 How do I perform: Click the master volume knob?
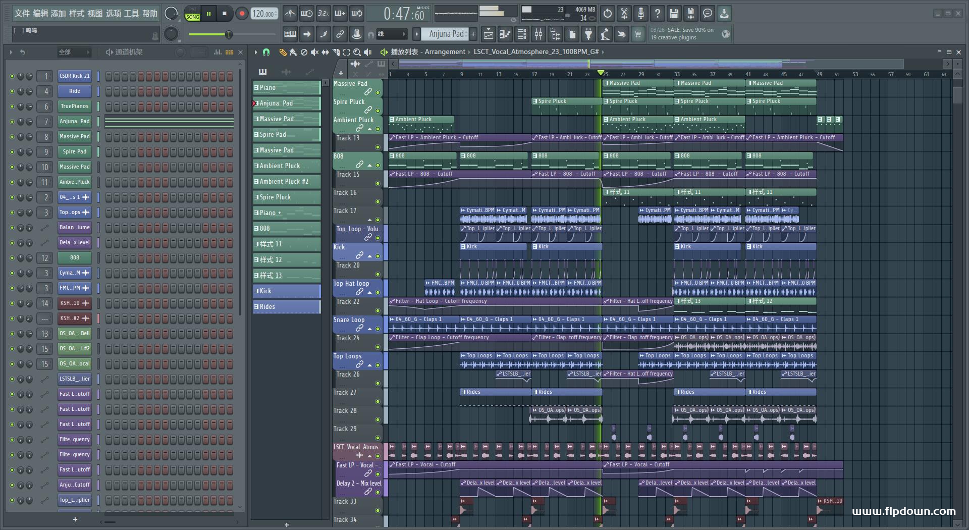tap(171, 14)
